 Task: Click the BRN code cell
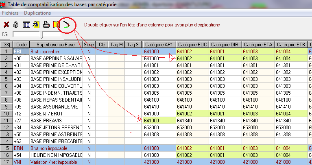[x=21, y=148]
